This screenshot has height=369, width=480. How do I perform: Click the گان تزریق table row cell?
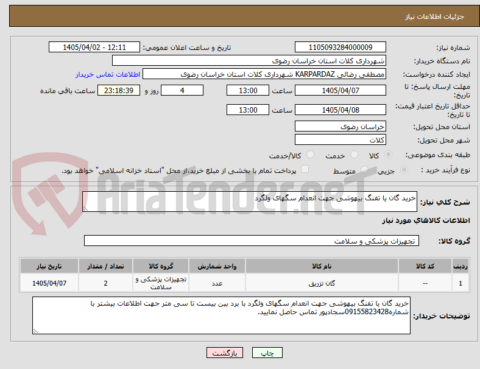pyautogui.click(x=322, y=283)
